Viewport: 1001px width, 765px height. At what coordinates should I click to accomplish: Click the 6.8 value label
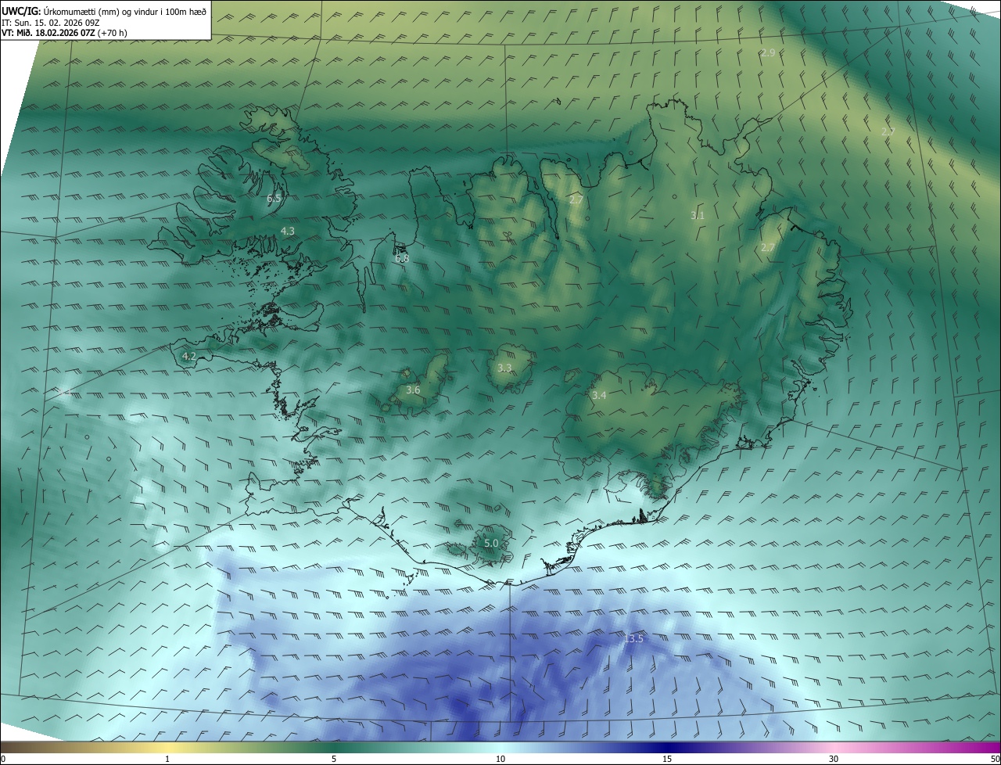tap(402, 258)
